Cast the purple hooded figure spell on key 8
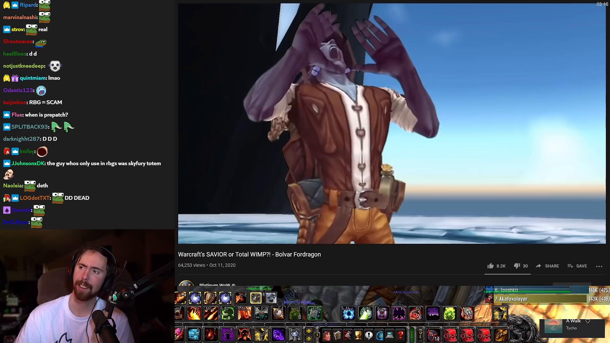 pyautogui.click(x=227, y=335)
